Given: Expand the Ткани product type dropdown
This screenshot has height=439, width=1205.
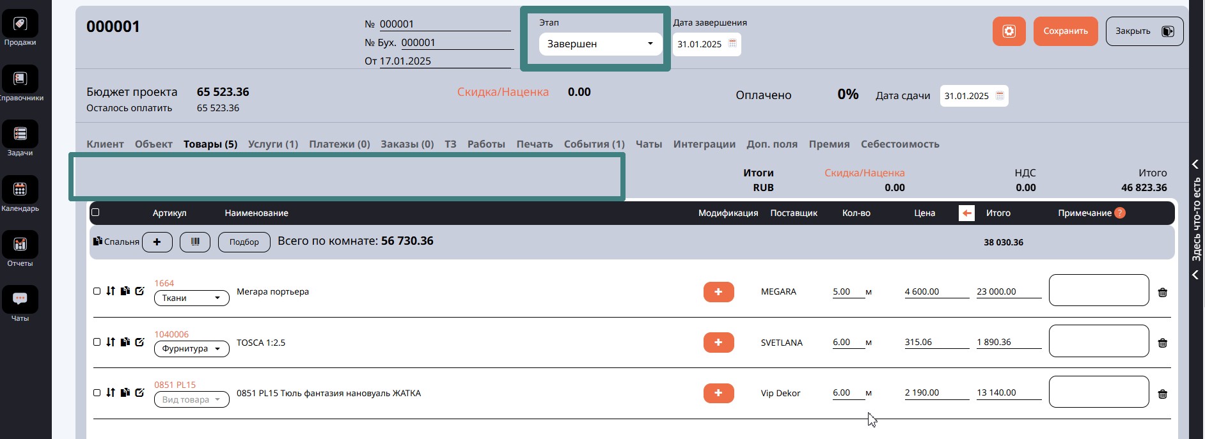Looking at the screenshot, I should click(x=191, y=298).
